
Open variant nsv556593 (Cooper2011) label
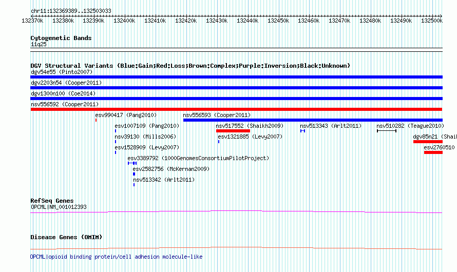click(x=217, y=115)
